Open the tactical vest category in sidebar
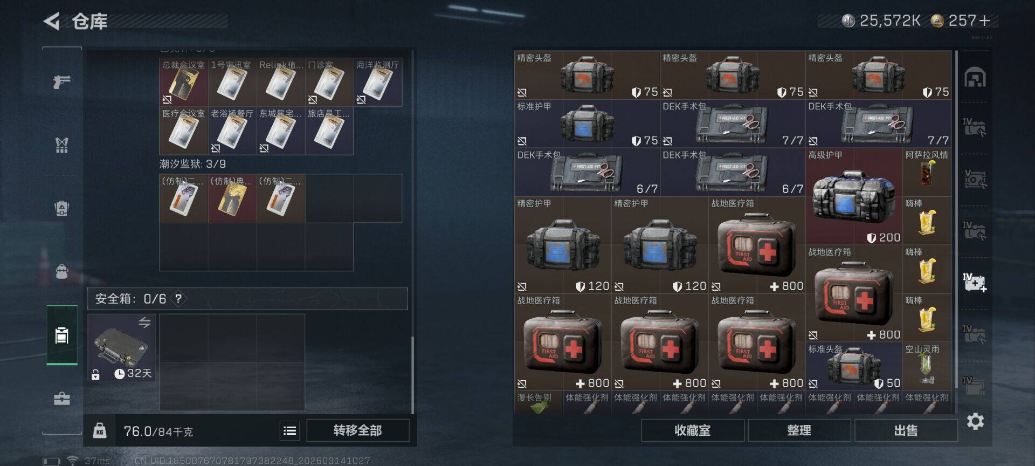This screenshot has width=1035, height=466. click(62, 145)
